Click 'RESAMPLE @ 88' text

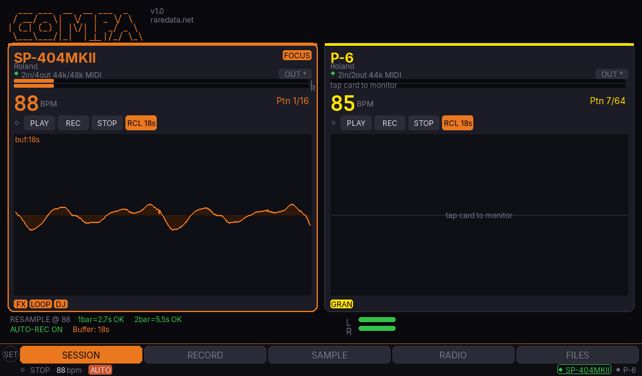point(40,320)
